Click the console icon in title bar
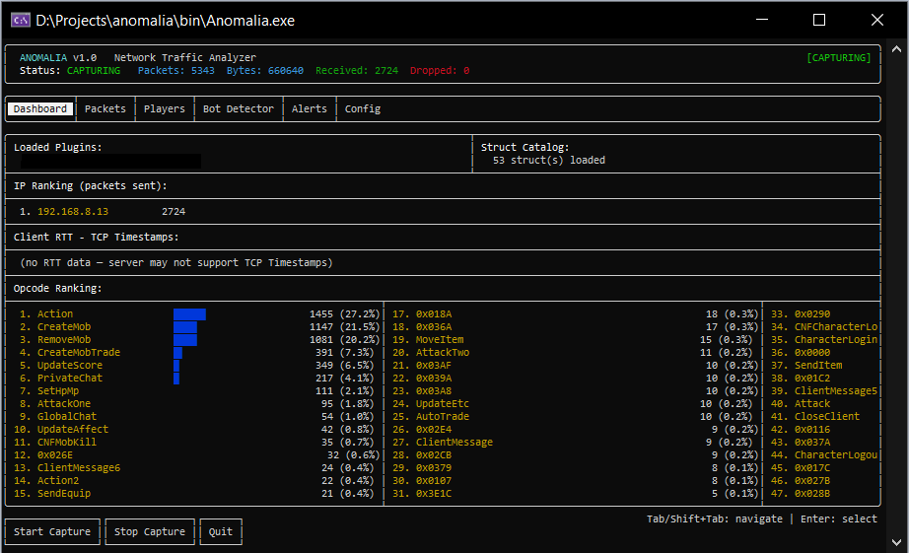The height and width of the screenshot is (553, 909). pyautogui.click(x=20, y=20)
